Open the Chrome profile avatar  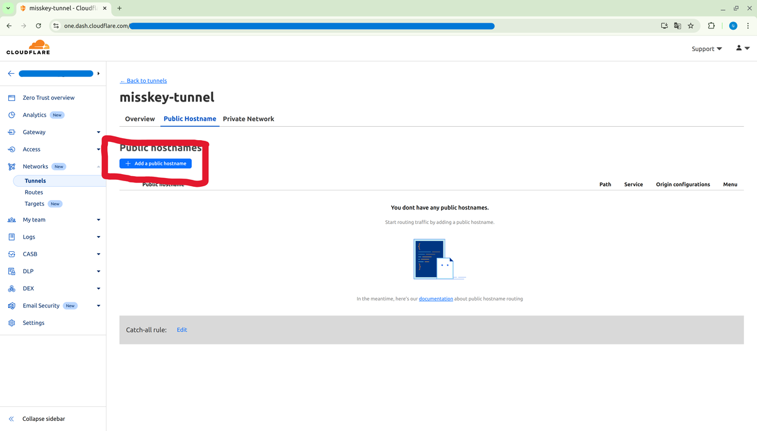click(x=733, y=26)
